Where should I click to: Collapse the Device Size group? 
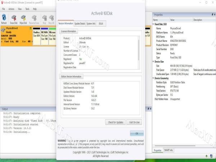click(153, 62)
